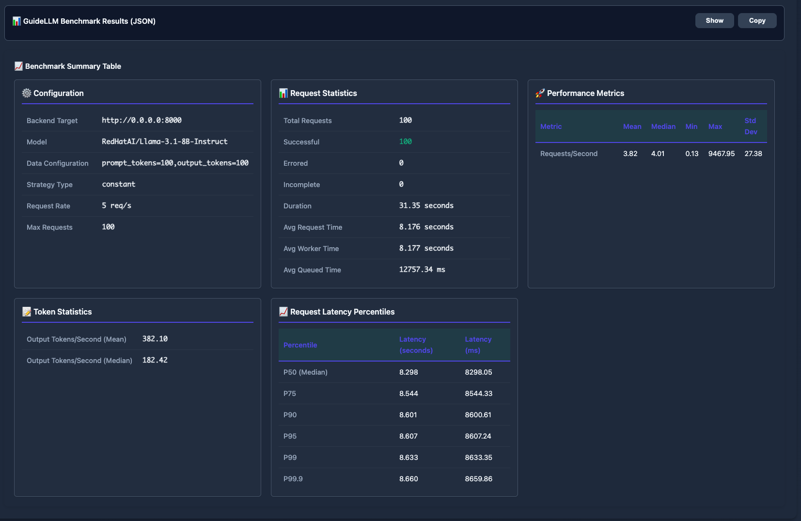
Task: Click the Std Dev column header
Action: (x=751, y=126)
